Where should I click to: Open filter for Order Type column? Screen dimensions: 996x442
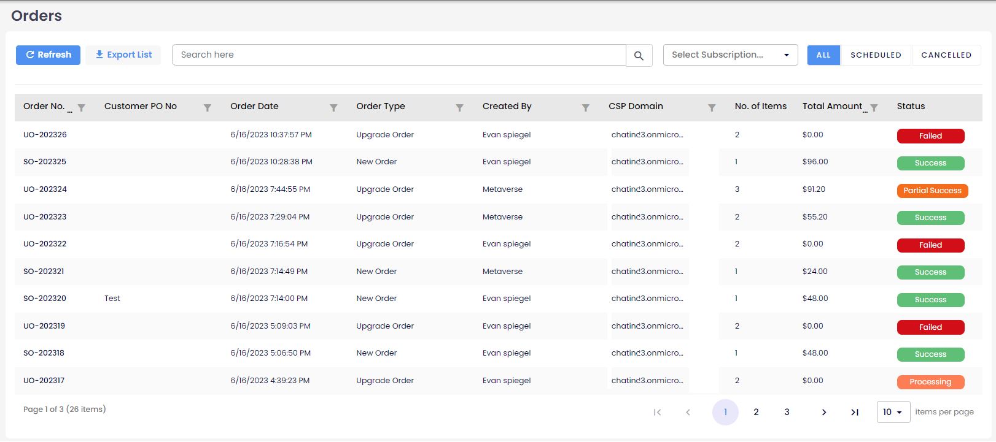[x=459, y=108]
